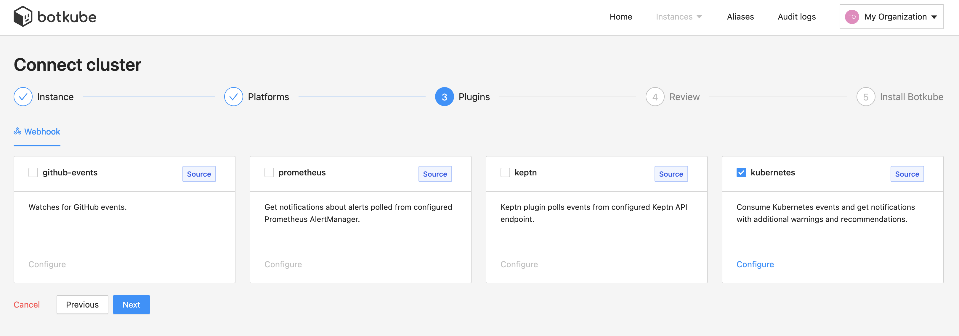Image resolution: width=959 pixels, height=336 pixels.
Task: Click the prometheus plugin name
Action: tap(302, 172)
